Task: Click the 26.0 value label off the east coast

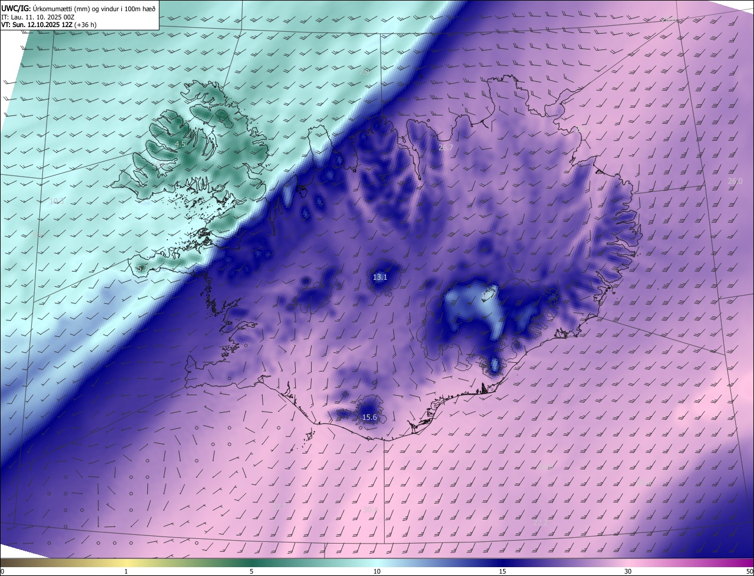Action: [x=735, y=181]
